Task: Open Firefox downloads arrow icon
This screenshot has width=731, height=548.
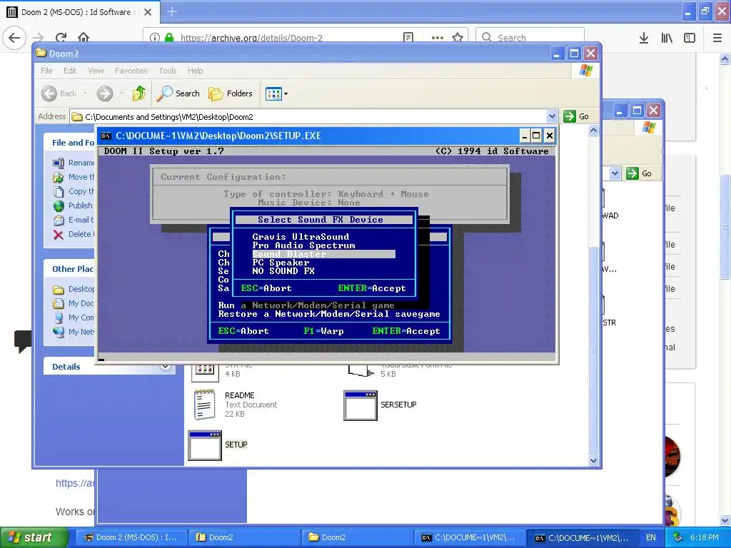Action: [644, 38]
